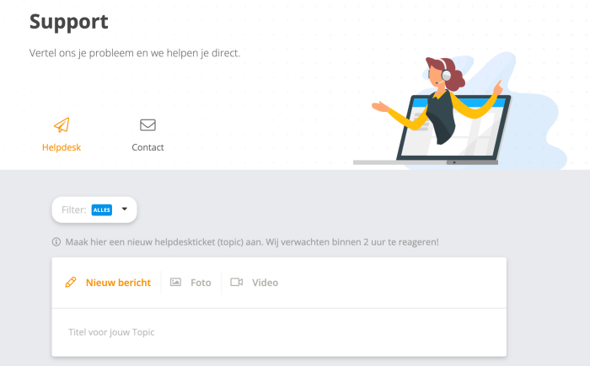Click the Helpdesk paper plane icon
590x366 pixels.
pos(62,125)
